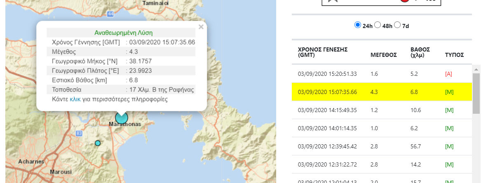This screenshot has width=488, height=183.
Task: Click the [M] type in the 14:15:49.35 row
Action: (449, 110)
